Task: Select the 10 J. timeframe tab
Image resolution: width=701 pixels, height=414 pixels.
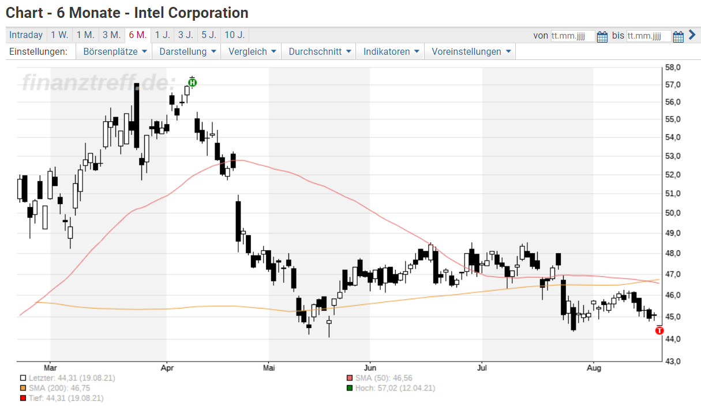Action: pos(235,35)
